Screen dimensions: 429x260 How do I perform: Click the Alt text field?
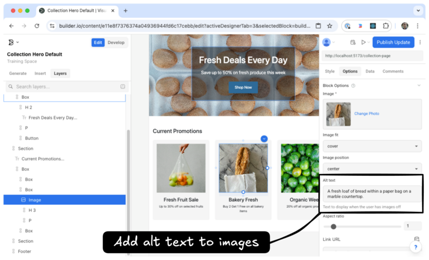(x=372, y=194)
